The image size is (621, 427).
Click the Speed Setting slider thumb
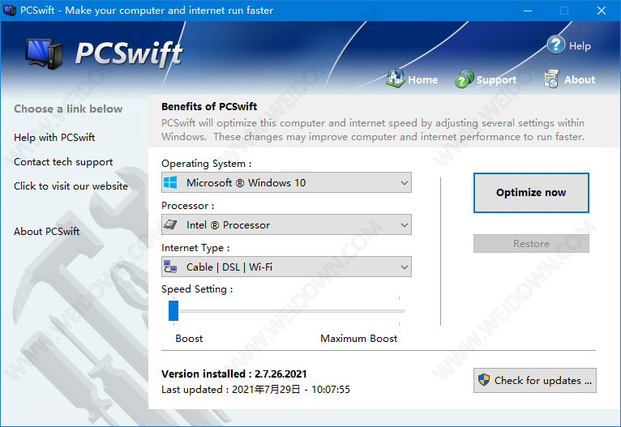[x=173, y=310]
